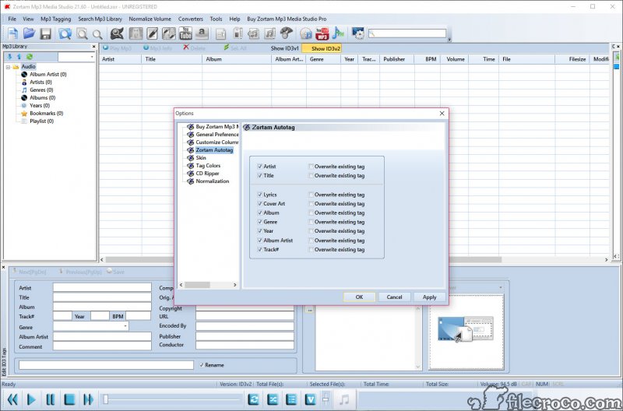
Task: Click the New document toolbar icon
Action: [12, 33]
